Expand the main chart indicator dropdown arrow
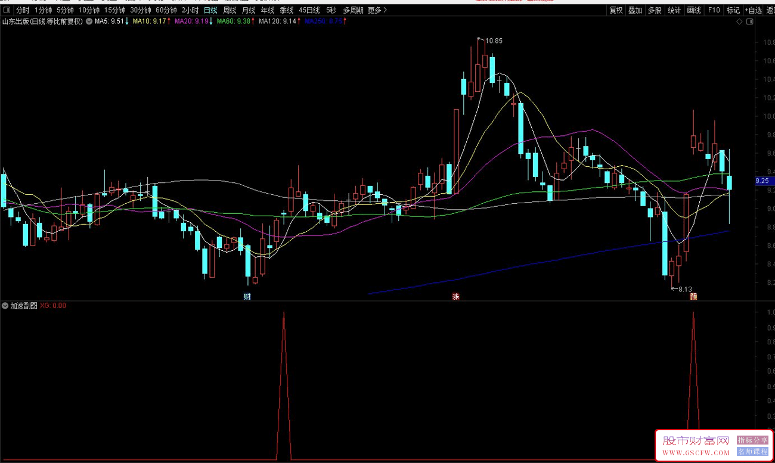775x463 pixels. tap(89, 21)
